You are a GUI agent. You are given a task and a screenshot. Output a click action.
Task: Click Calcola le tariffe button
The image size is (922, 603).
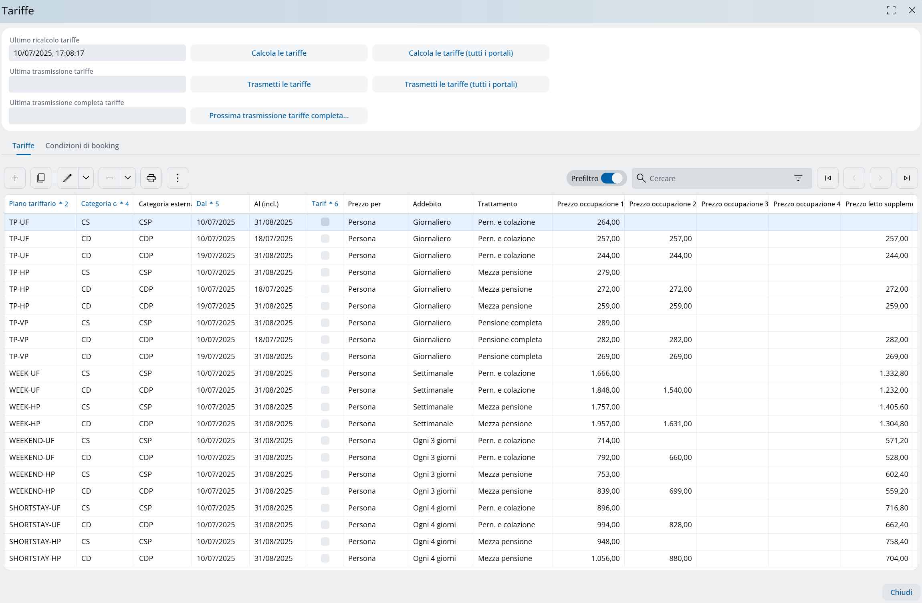[x=279, y=53]
